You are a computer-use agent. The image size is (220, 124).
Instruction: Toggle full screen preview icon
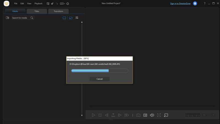(x=159, y=115)
